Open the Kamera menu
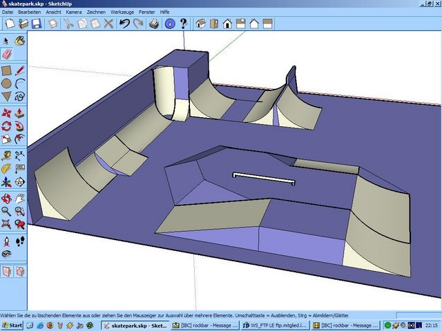442x331 pixels. point(74,12)
